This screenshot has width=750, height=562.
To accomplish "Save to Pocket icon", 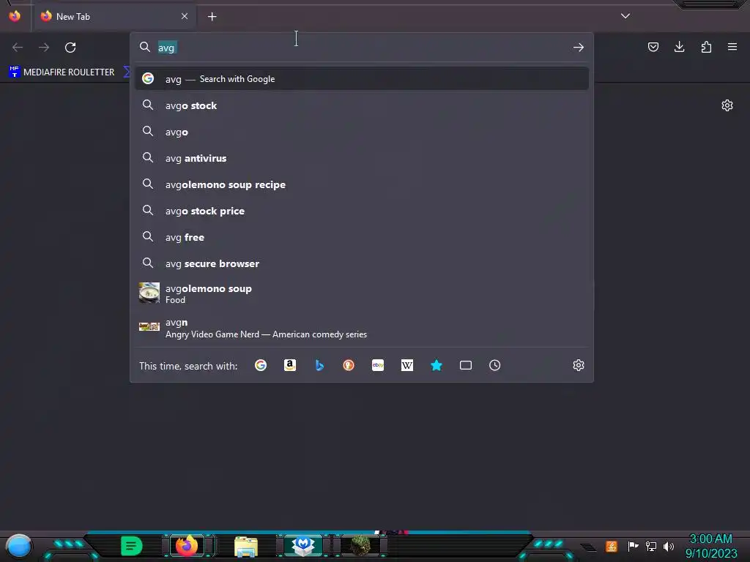I will click(x=653, y=47).
